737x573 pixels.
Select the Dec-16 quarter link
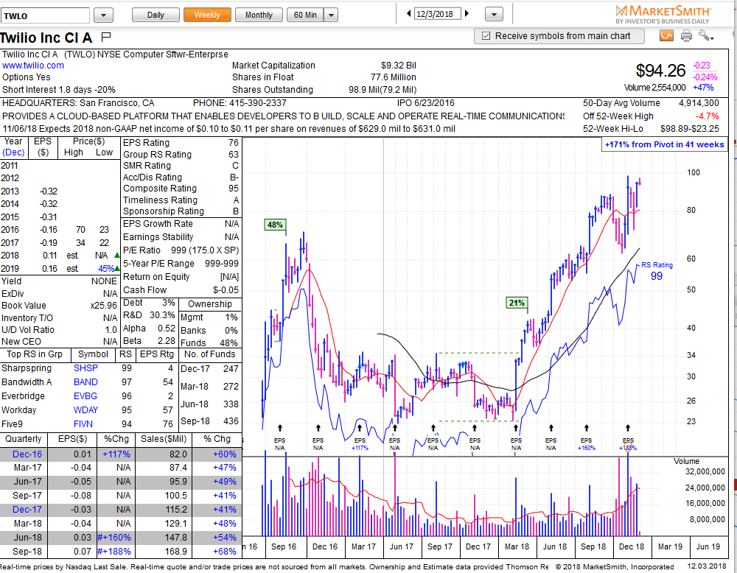[x=27, y=454]
